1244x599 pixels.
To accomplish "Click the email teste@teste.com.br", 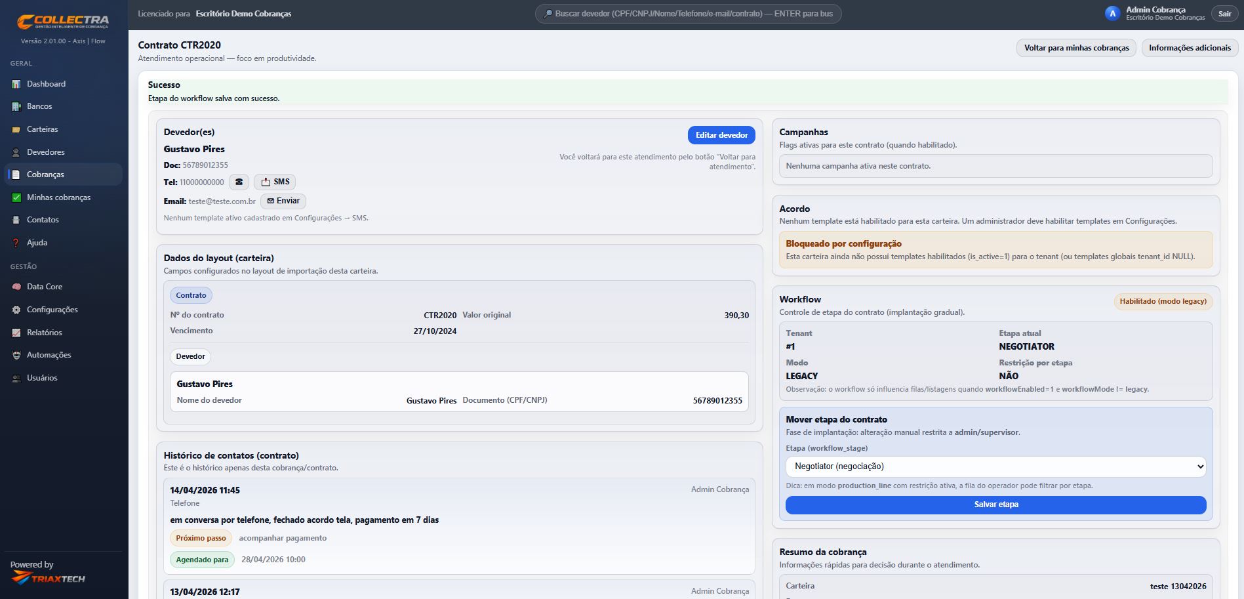I will (222, 201).
